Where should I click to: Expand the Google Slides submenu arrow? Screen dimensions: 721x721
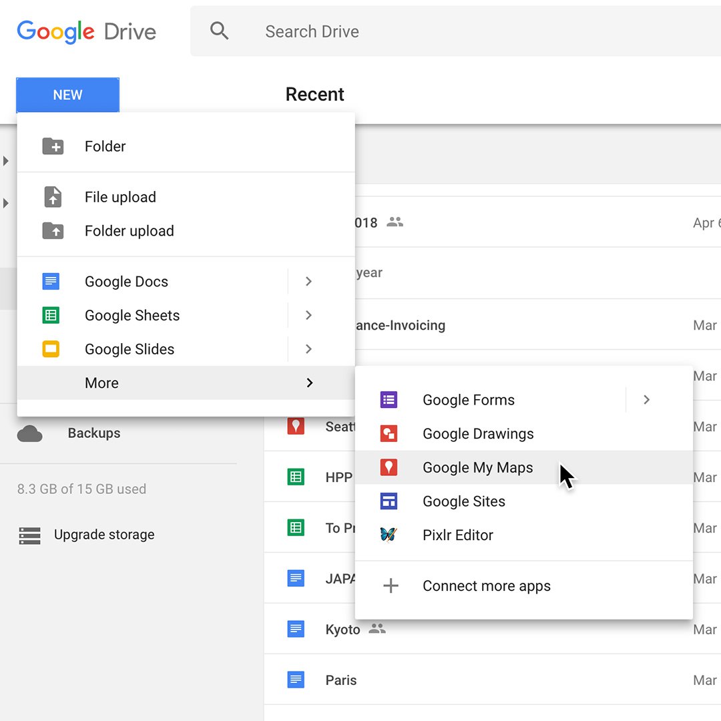[308, 349]
